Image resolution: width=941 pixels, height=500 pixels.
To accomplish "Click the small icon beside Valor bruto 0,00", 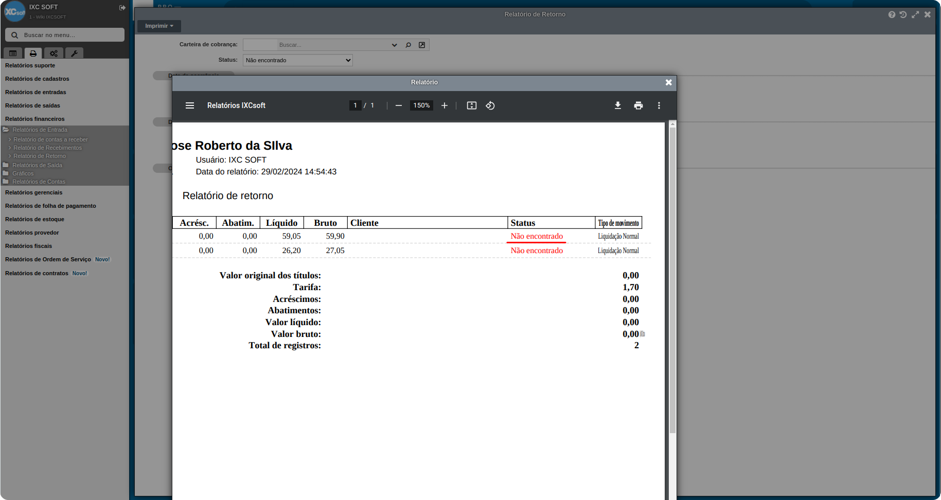I will coord(643,334).
